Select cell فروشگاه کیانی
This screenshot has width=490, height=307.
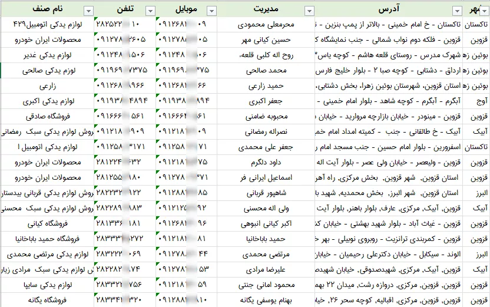click(x=47, y=223)
